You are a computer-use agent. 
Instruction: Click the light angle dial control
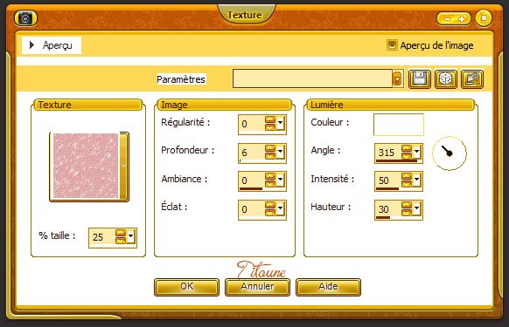point(450,153)
